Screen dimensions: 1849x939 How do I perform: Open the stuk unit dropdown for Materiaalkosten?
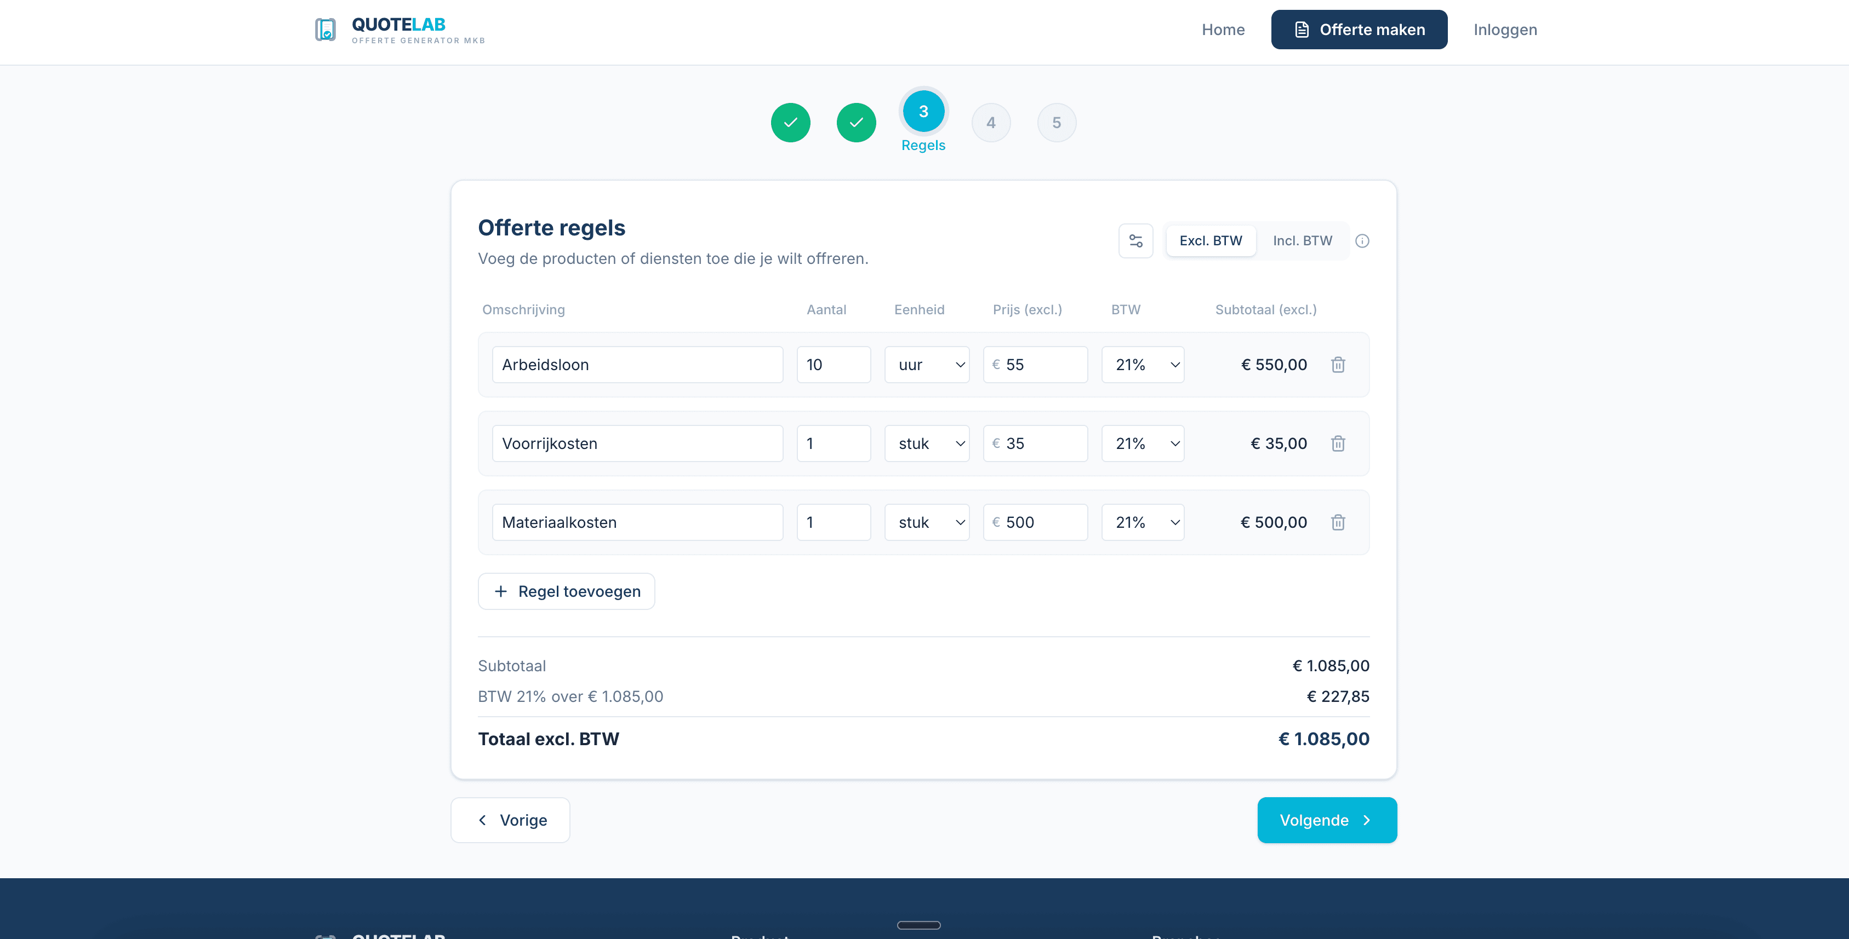927,522
